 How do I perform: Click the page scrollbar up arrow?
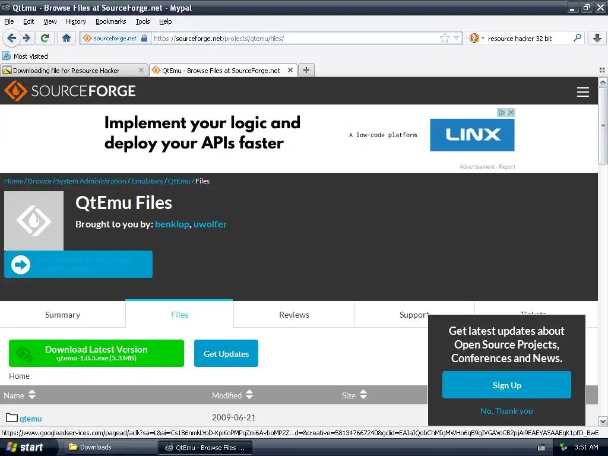[x=603, y=82]
